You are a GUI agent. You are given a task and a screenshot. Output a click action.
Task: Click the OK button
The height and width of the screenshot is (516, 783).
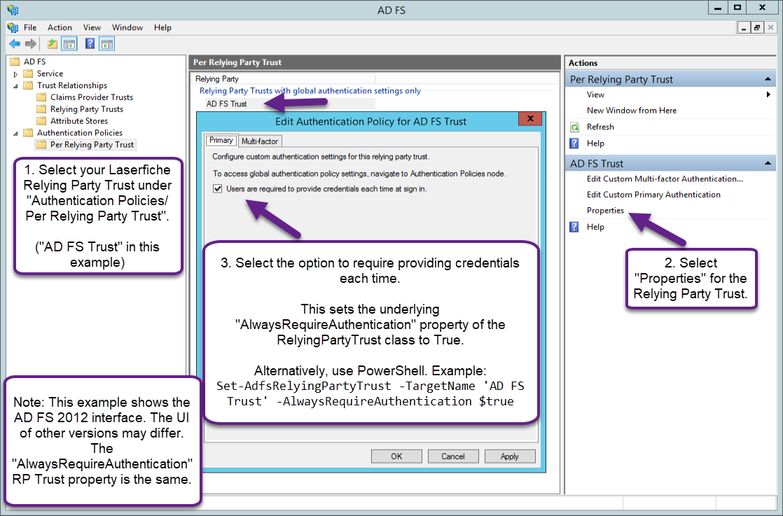tap(396, 456)
